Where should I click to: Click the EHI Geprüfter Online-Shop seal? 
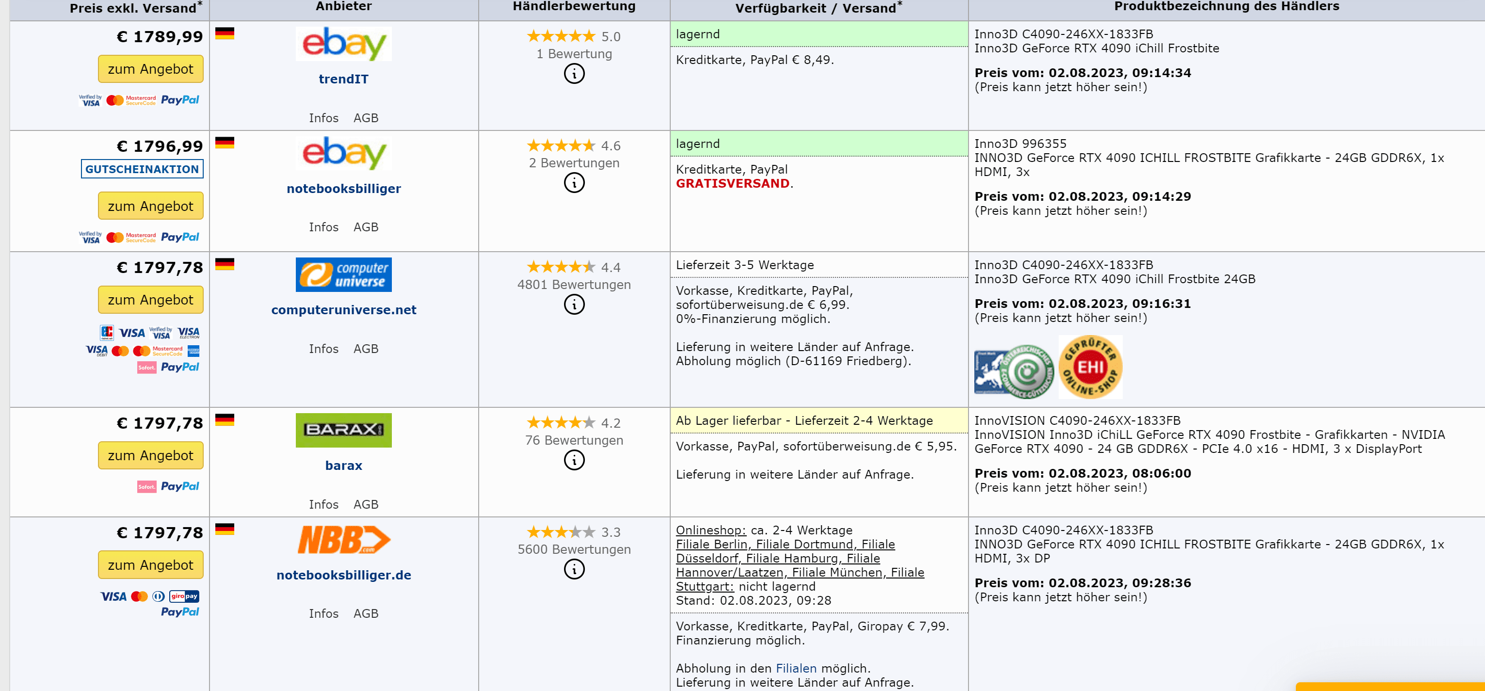point(1090,367)
